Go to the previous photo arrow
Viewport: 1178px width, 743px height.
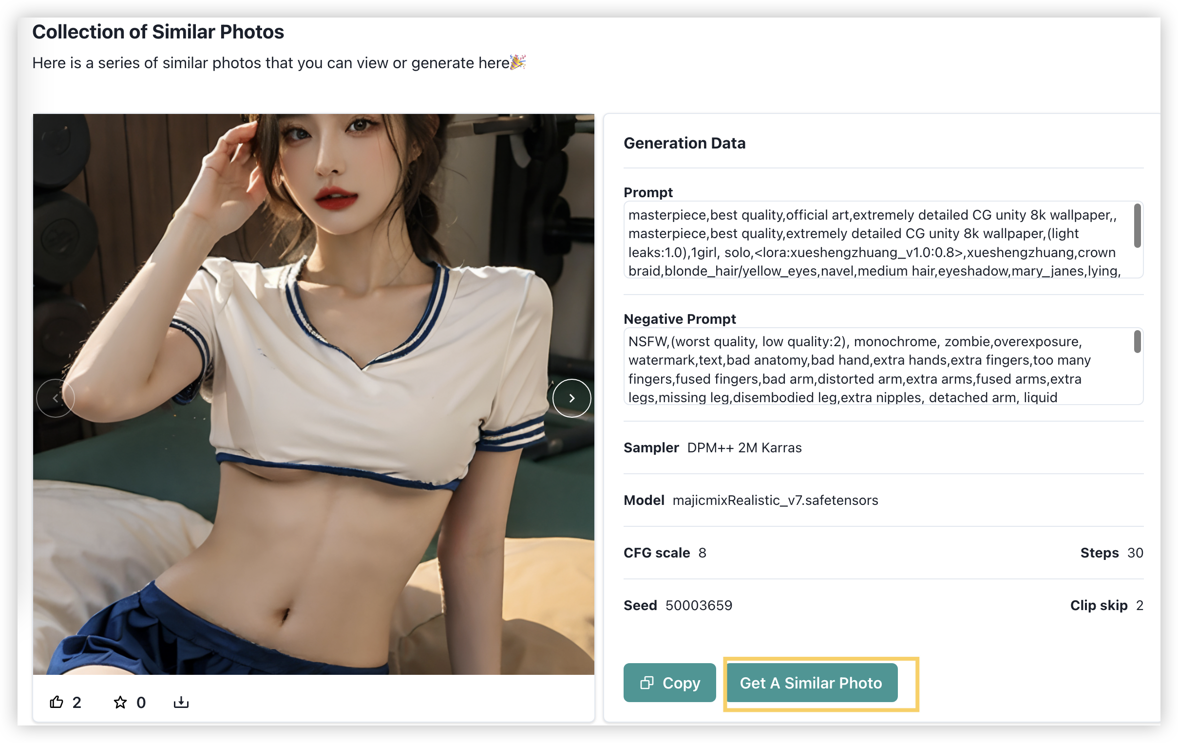55,398
